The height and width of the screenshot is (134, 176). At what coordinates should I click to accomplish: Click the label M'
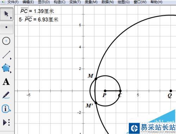[89, 106]
